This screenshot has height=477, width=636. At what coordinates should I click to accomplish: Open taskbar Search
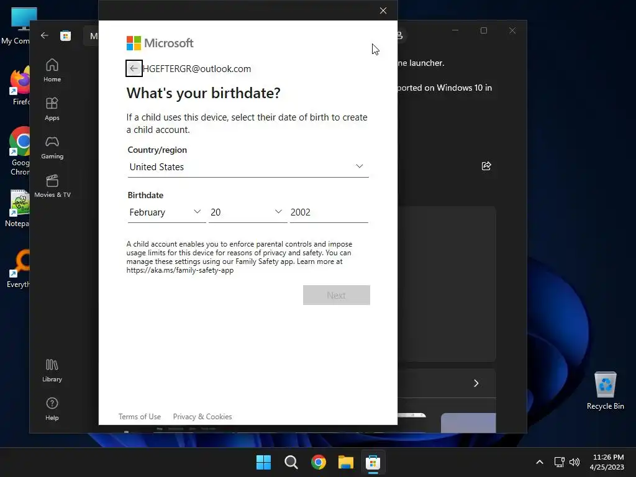point(291,462)
